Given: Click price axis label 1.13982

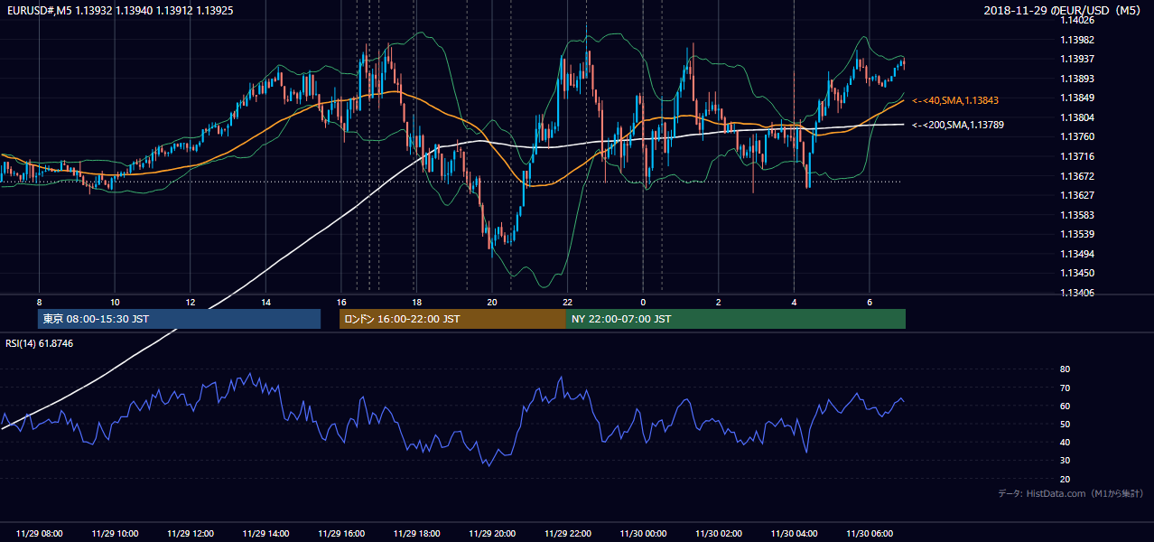Looking at the screenshot, I should click(1076, 40).
